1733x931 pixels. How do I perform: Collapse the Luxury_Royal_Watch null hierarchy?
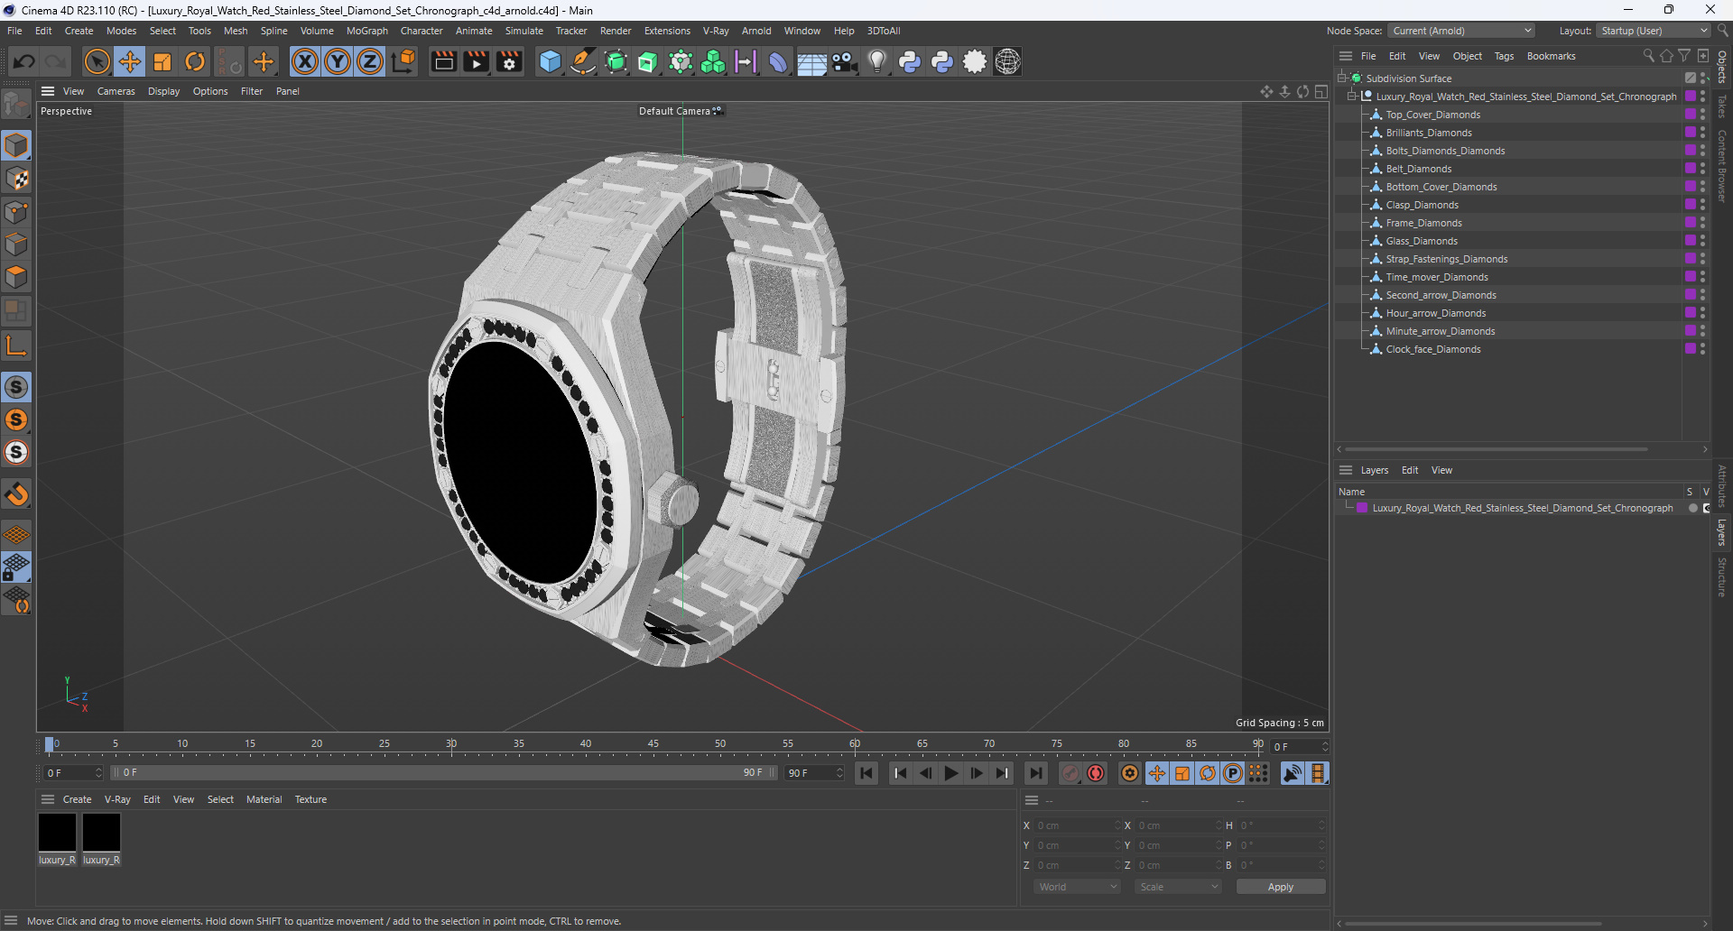[x=1352, y=97]
